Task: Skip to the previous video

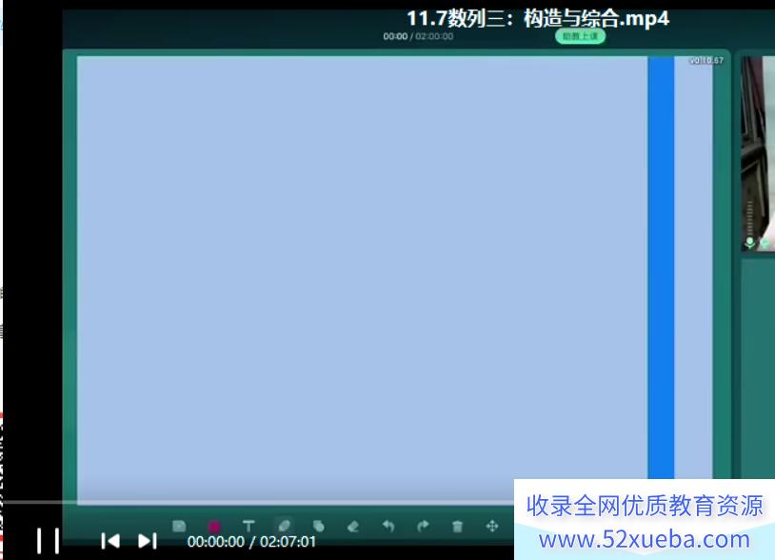Action: click(110, 541)
